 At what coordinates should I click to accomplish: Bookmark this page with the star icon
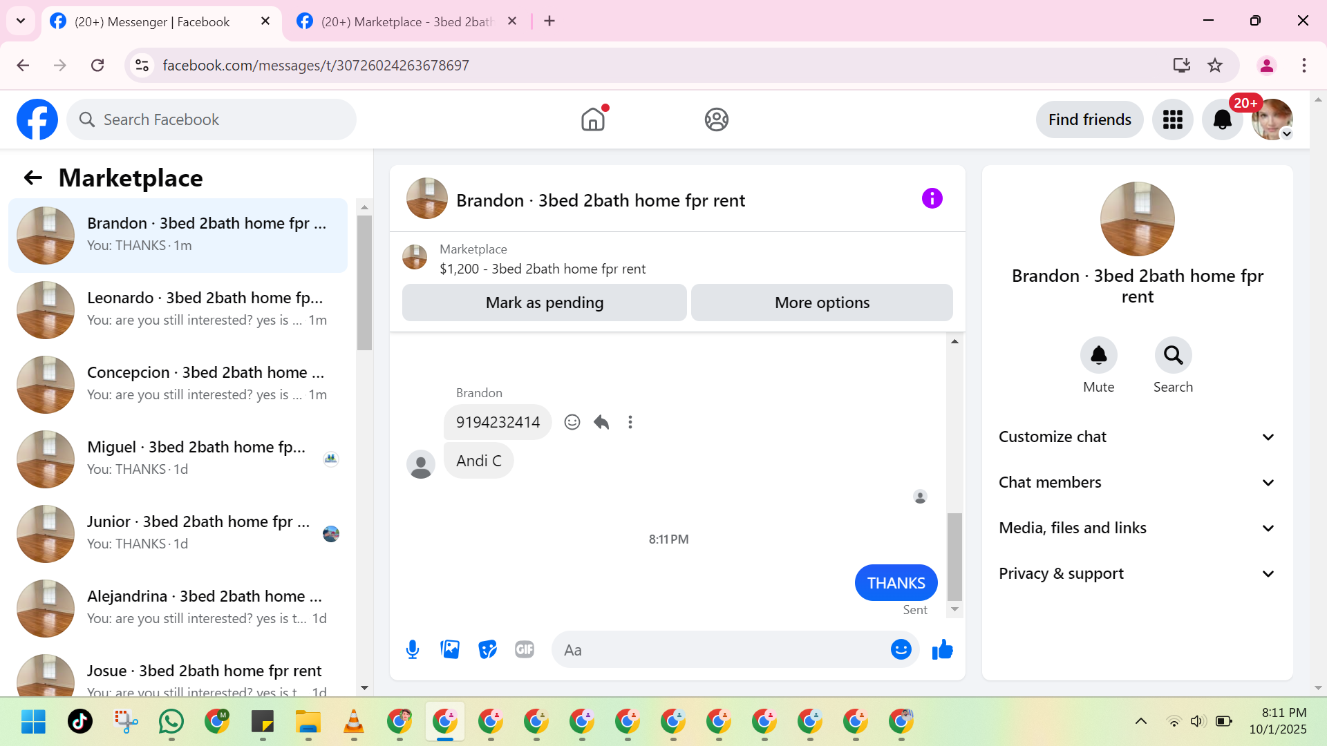(x=1215, y=65)
